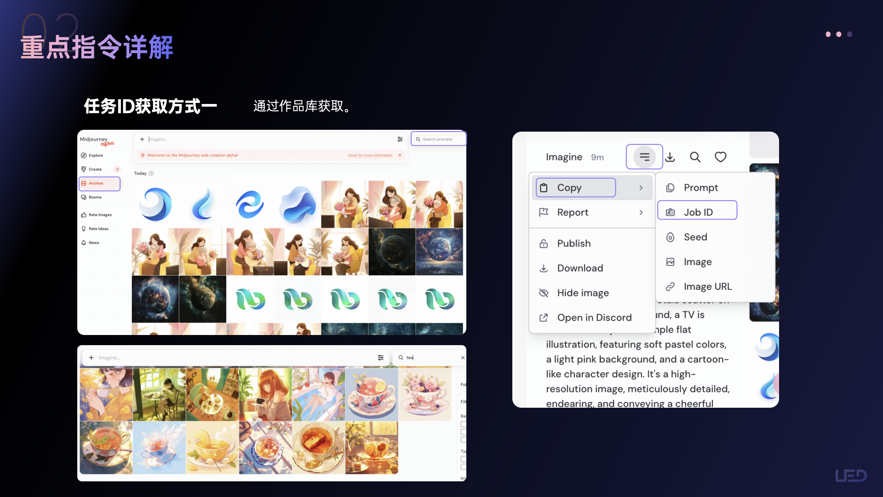
Task: Click Hover for more information link
Action: click(370, 156)
